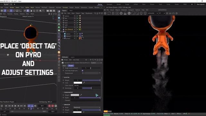Switch to the Takes tab
The height and width of the screenshot is (116, 206).
[71, 11]
